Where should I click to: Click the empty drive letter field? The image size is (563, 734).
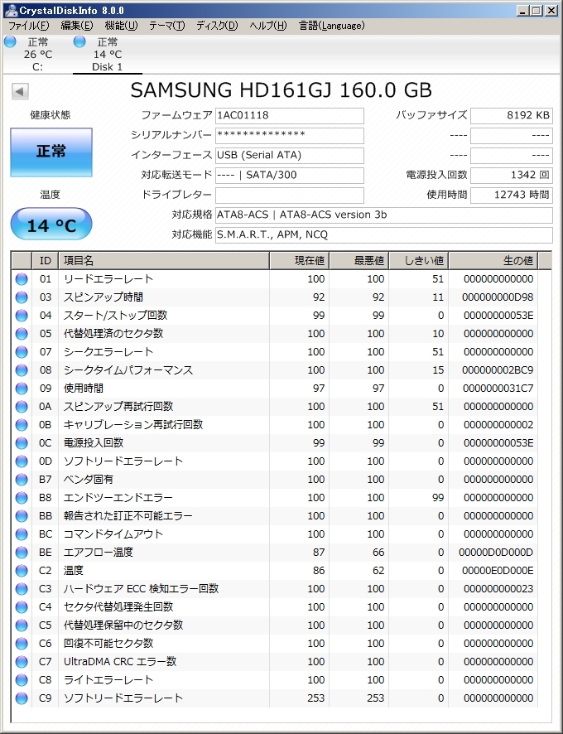[x=289, y=195]
